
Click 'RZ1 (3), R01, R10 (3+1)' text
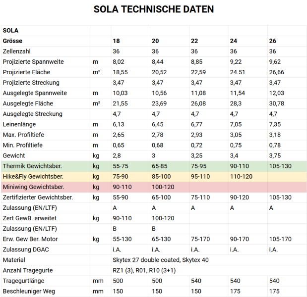tap(144, 270)
